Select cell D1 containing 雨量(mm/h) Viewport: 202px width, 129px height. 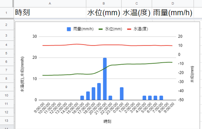pos(173,13)
